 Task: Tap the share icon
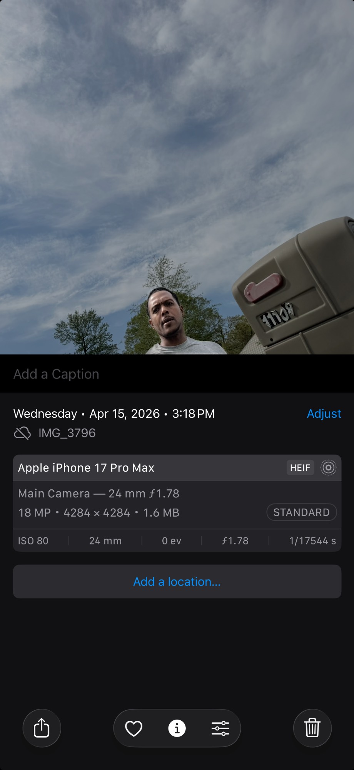pos(42,728)
